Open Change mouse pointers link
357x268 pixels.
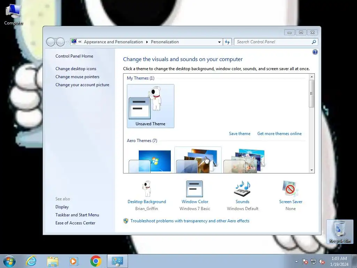tap(77, 76)
